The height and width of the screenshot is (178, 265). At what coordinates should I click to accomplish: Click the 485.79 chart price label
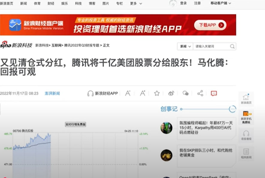click(x=8, y=134)
